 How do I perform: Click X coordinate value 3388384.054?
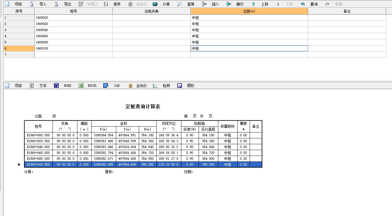[x=103, y=135]
